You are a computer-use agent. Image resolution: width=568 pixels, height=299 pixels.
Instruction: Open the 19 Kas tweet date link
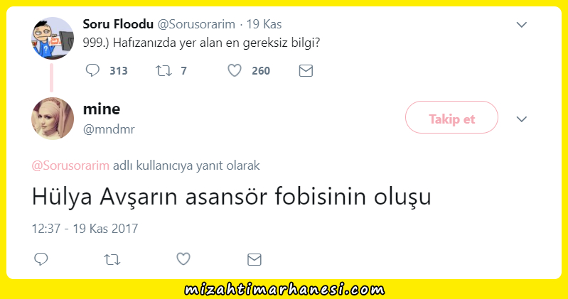tap(264, 24)
